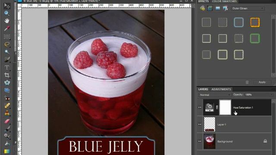Select the Crop tool

(7, 75)
